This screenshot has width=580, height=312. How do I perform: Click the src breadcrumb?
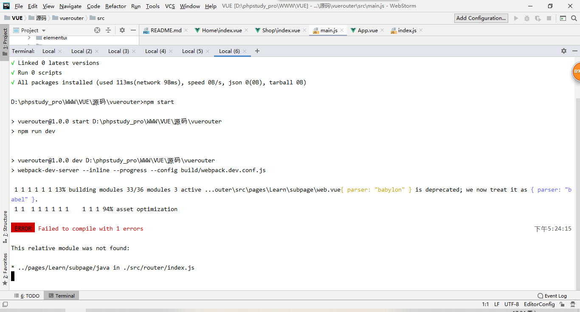(x=97, y=18)
